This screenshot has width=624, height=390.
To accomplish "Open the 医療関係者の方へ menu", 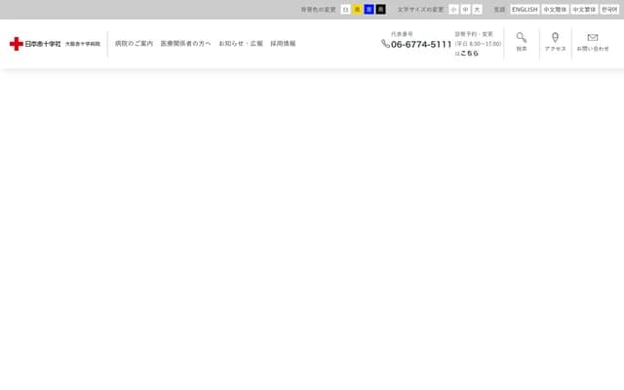I will (186, 44).
